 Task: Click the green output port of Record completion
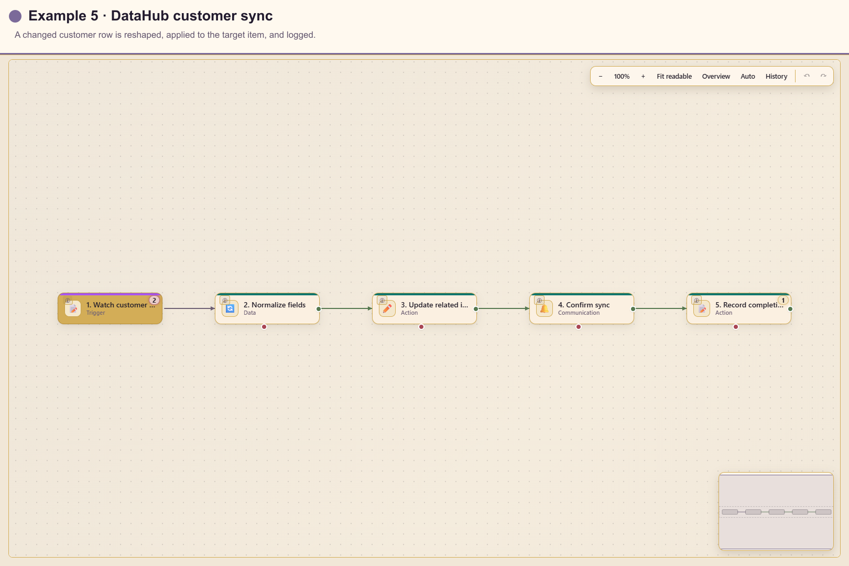790,309
